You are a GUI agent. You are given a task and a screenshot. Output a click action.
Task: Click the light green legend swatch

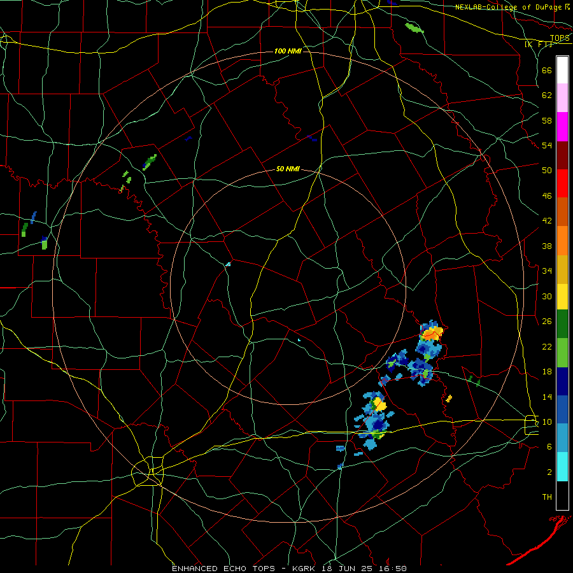[x=562, y=353]
